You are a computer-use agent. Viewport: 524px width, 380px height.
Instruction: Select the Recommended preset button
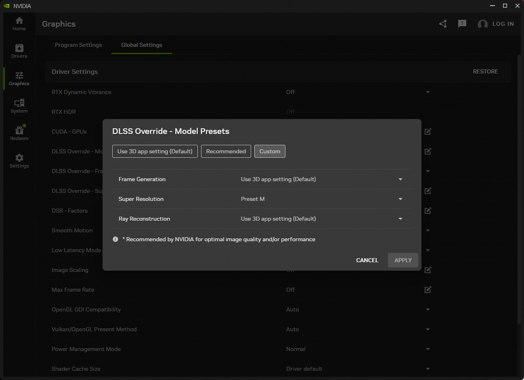tap(226, 151)
